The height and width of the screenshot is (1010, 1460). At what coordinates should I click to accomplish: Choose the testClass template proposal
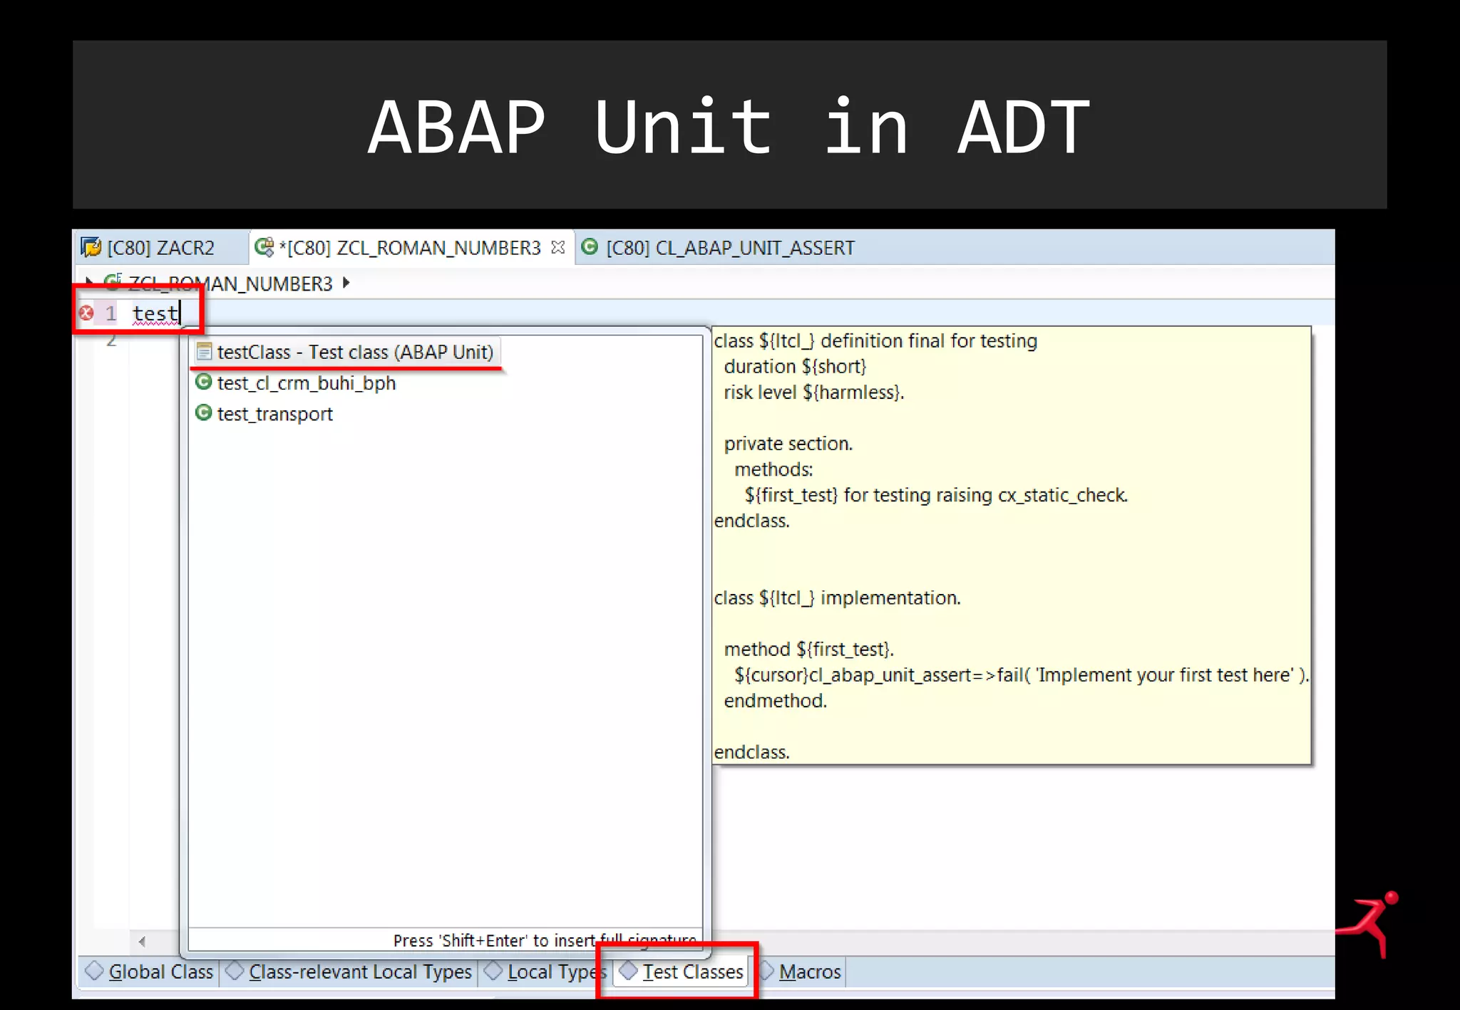coord(347,352)
